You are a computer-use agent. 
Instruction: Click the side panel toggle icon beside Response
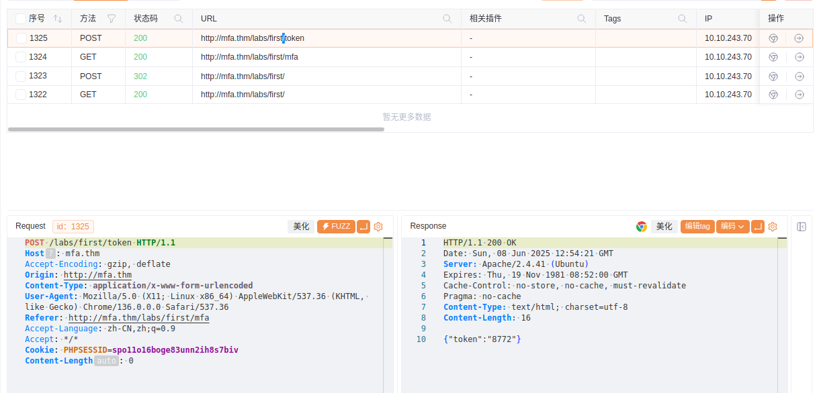(x=801, y=227)
